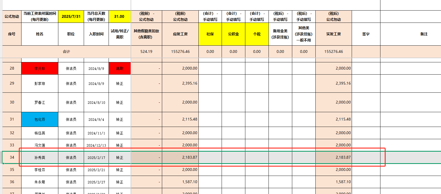Select the yellow 社保 header cell
The width and height of the screenshot is (441, 194).
(210, 34)
